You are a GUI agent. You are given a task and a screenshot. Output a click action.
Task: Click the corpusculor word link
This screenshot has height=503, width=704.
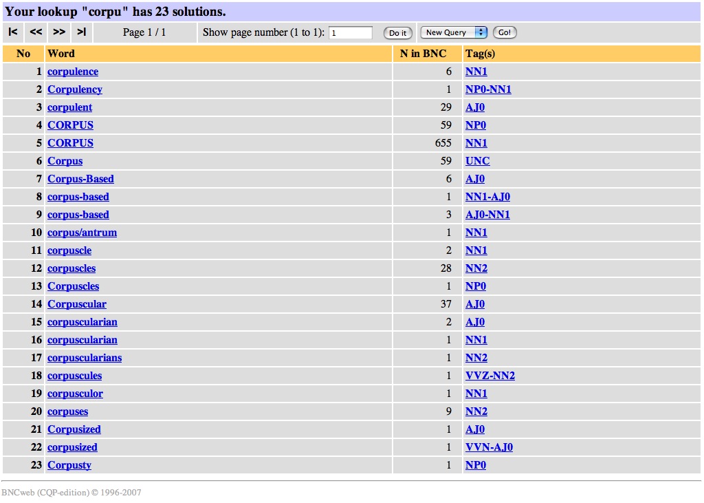coord(75,394)
